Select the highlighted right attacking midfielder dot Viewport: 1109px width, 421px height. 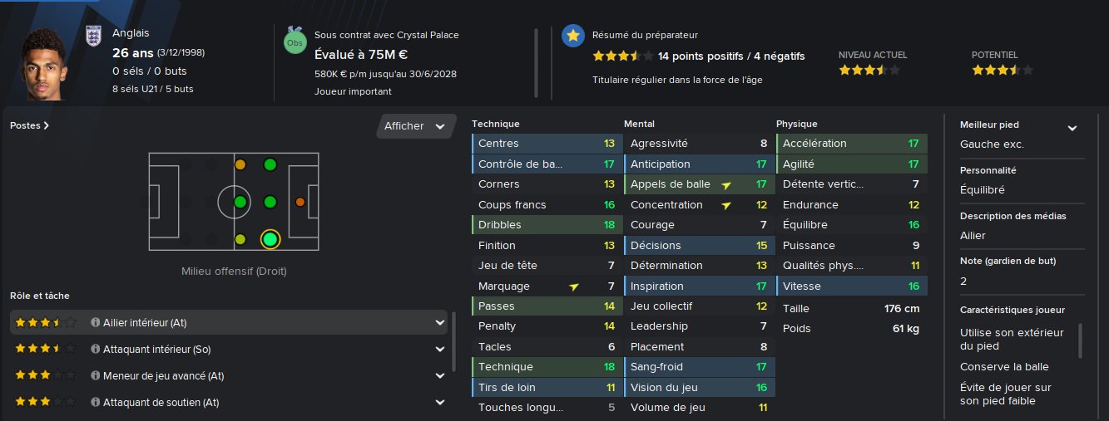point(270,240)
